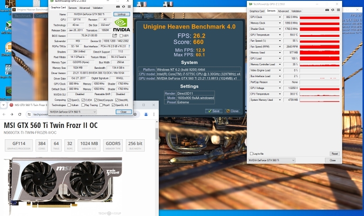Bookmark page with star icon
The width and height of the screenshot is (364, 216).
click(135, 114)
